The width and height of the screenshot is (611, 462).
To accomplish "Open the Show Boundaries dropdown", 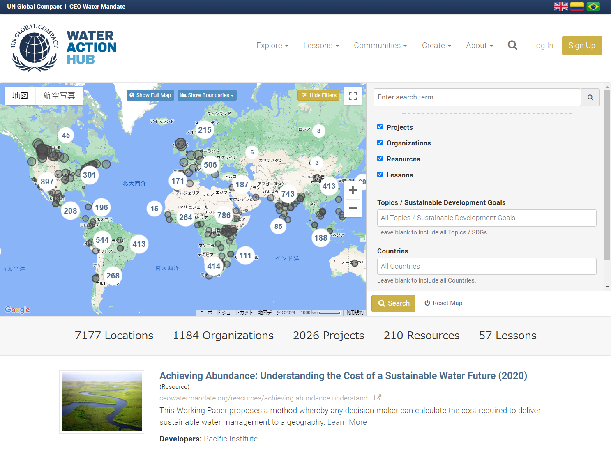I will click(x=207, y=95).
